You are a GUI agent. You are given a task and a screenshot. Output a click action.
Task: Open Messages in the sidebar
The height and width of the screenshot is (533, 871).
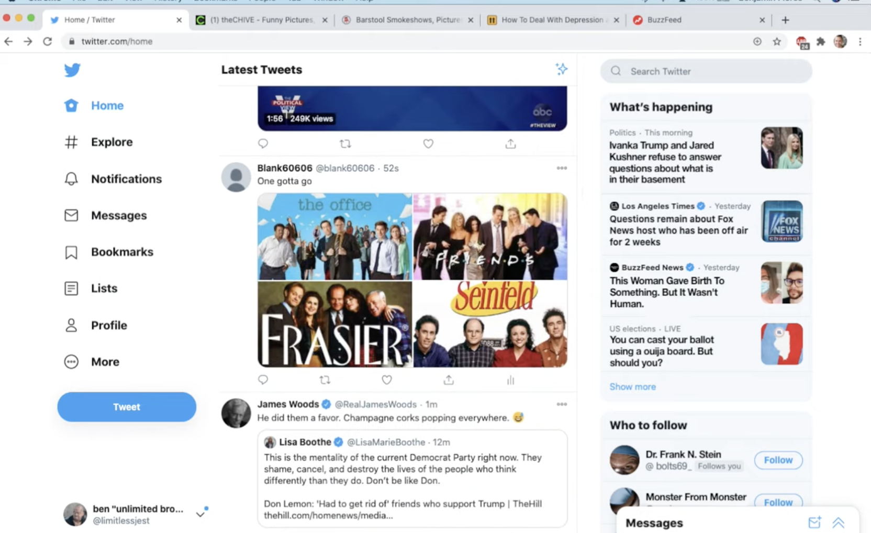pos(105,216)
